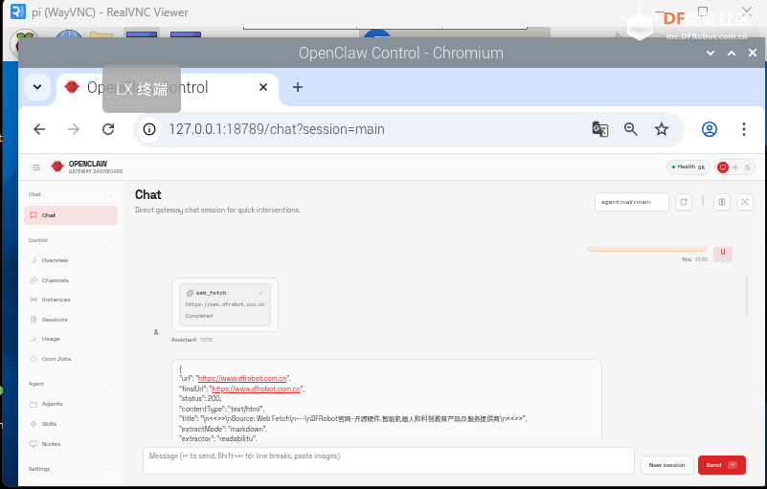Select the system theme monitor icon

click(x=723, y=167)
